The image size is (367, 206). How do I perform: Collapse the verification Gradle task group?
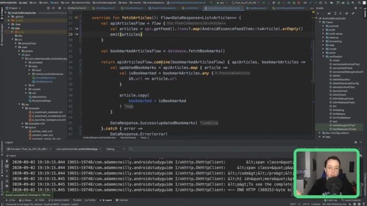pos(323,57)
